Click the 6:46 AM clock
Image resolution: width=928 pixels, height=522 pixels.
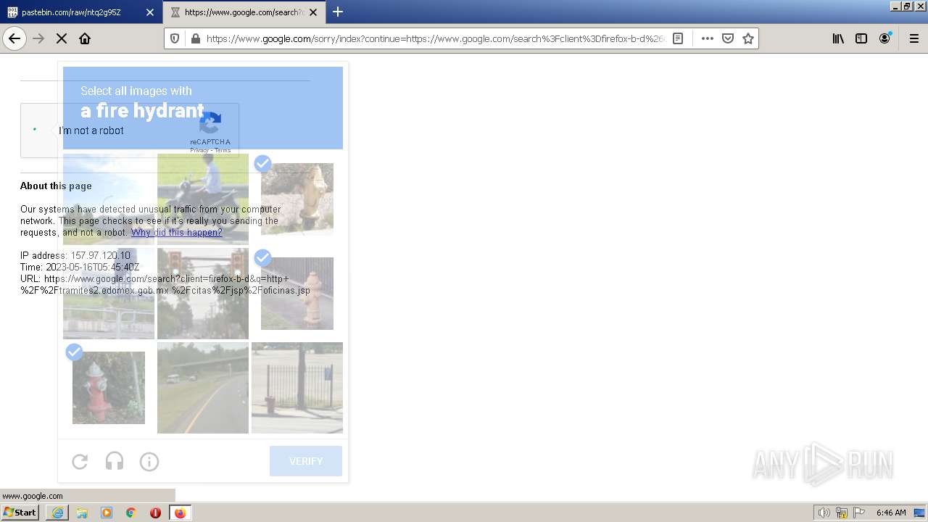click(x=891, y=513)
